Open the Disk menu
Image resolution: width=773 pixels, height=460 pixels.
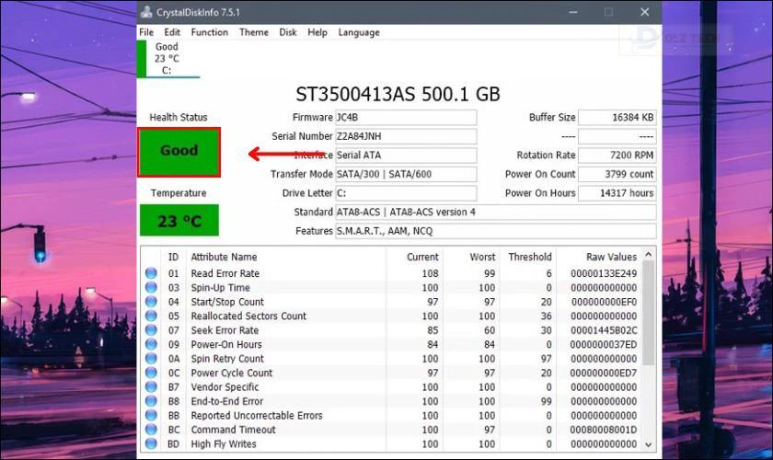coord(288,32)
